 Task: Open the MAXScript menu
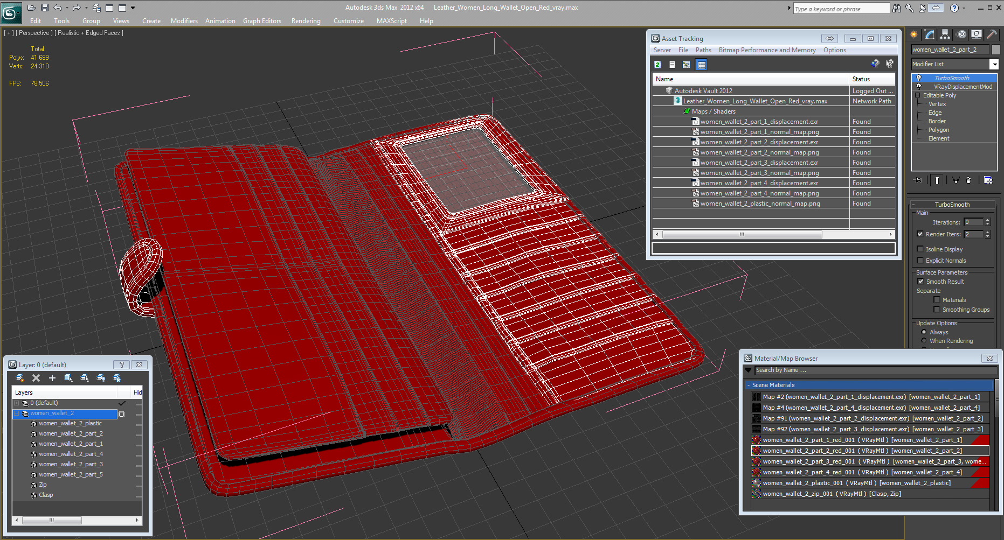pyautogui.click(x=391, y=21)
